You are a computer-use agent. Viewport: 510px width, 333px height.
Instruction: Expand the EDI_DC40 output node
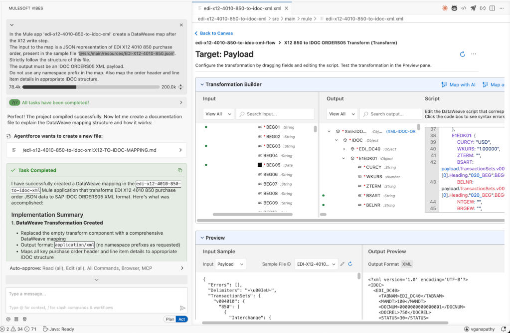pyautogui.click(x=344, y=149)
